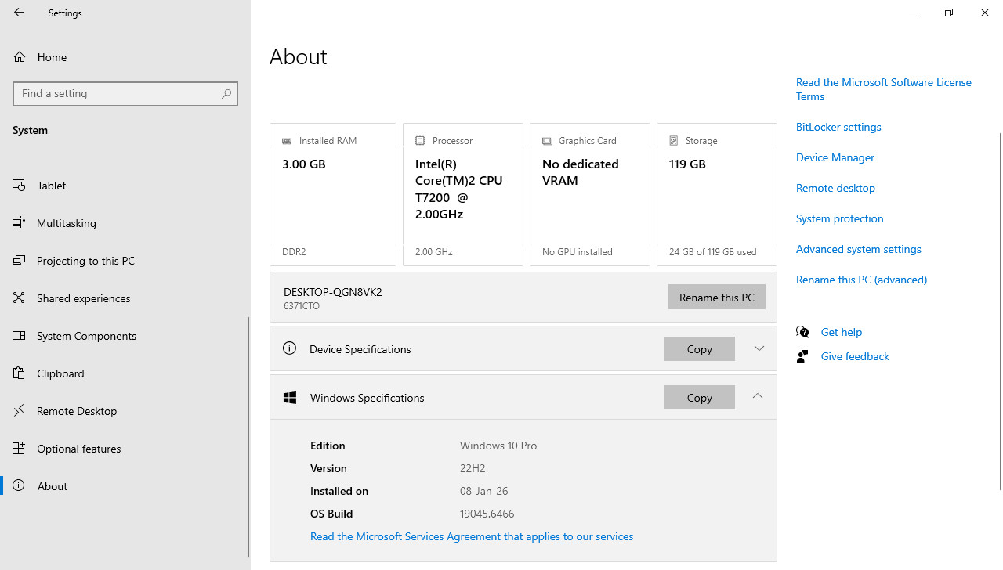
Task: Open System protection link
Action: pos(840,218)
